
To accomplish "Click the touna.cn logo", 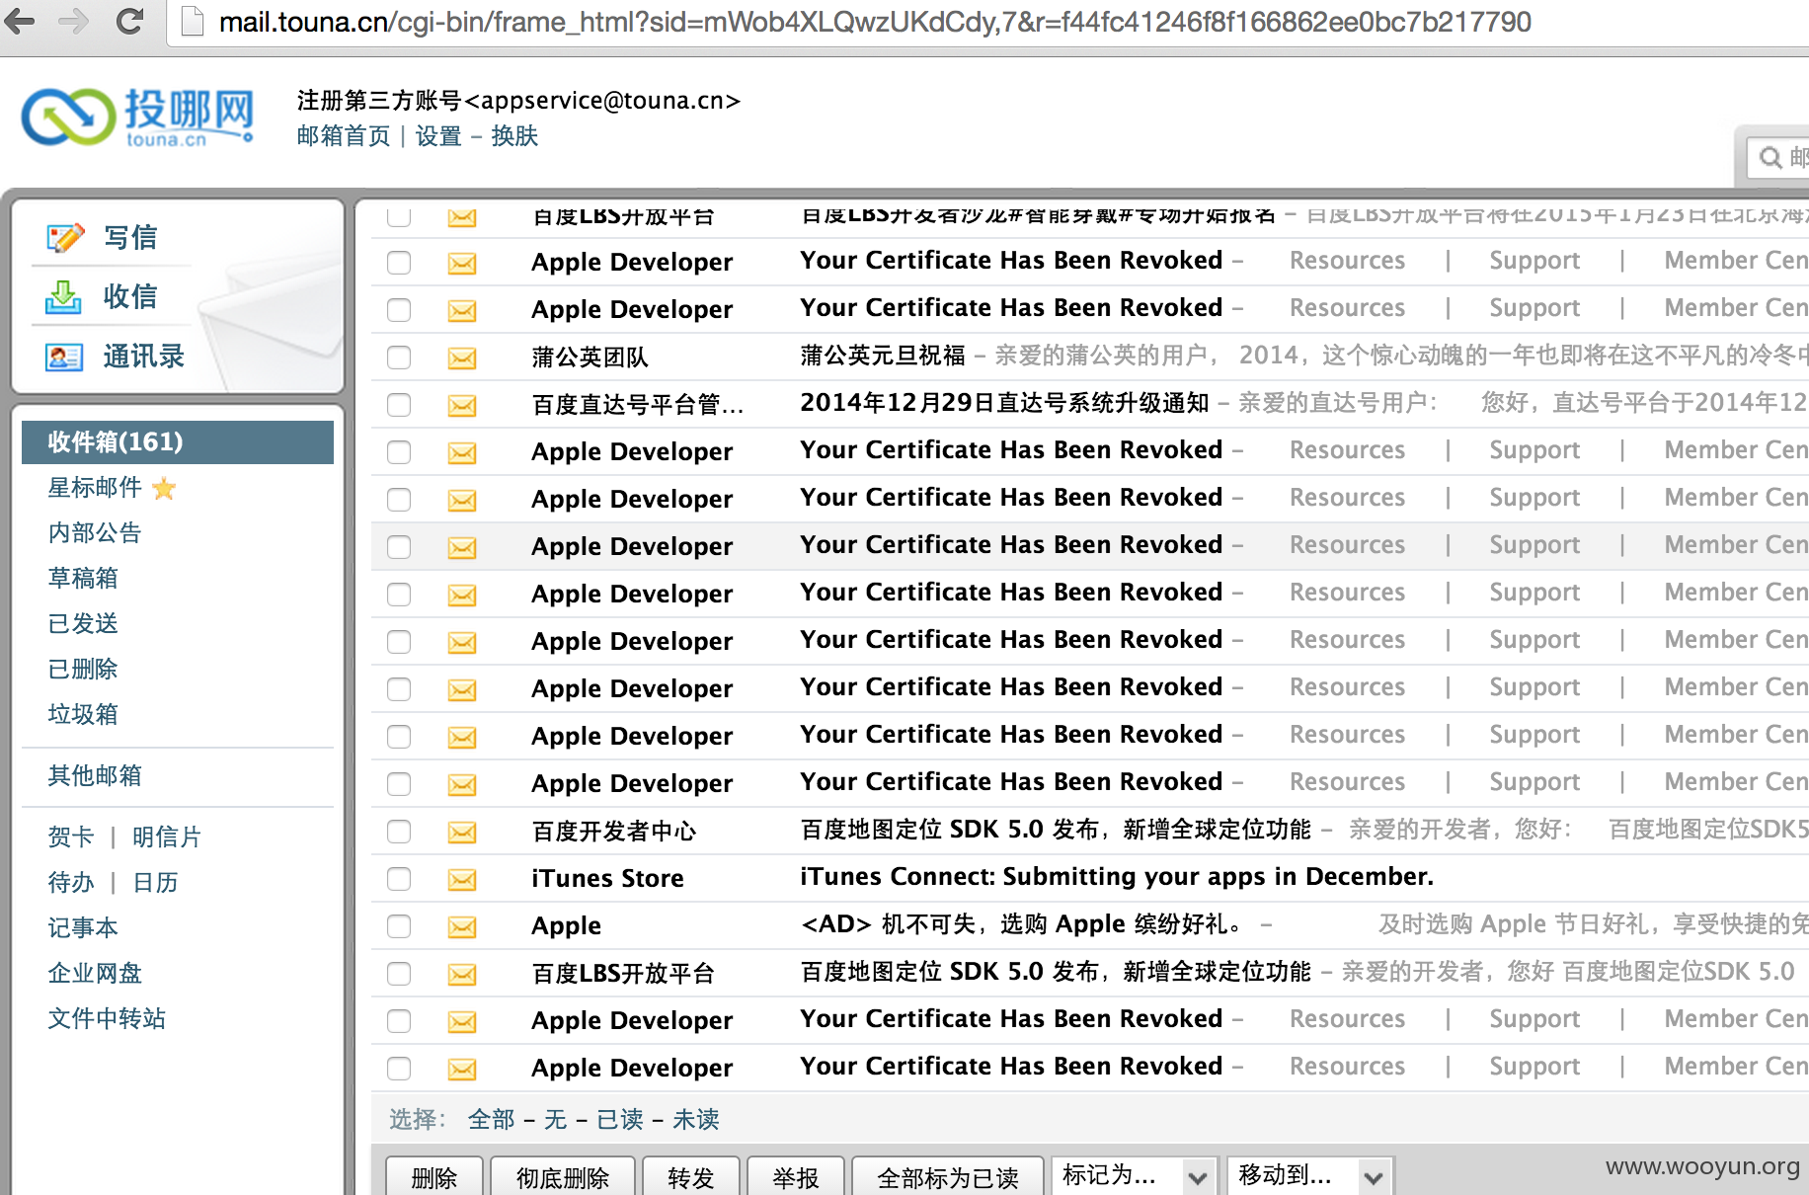I will 138,118.
